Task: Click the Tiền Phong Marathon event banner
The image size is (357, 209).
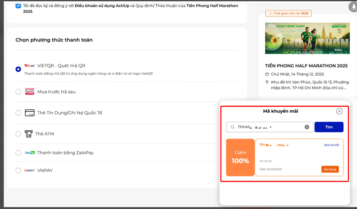Action: pos(307,38)
